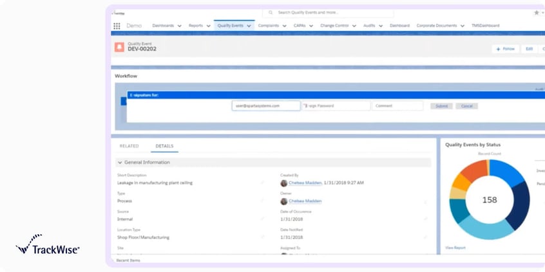Click the favorites star icon
Viewport: 545px width, 272px height.
click(537, 12)
